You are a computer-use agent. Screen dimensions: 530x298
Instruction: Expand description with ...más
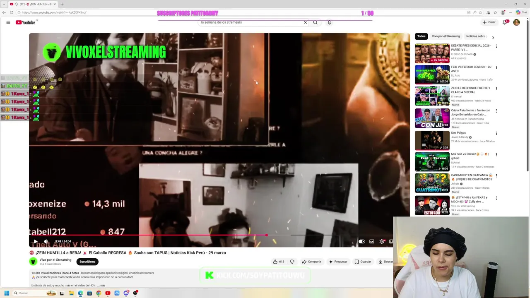point(101,285)
